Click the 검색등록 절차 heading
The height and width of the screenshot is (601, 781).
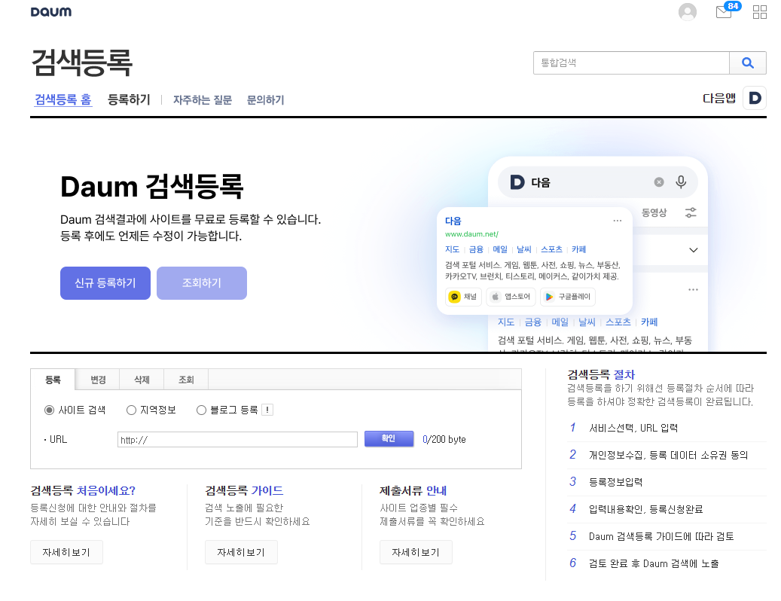(601, 374)
